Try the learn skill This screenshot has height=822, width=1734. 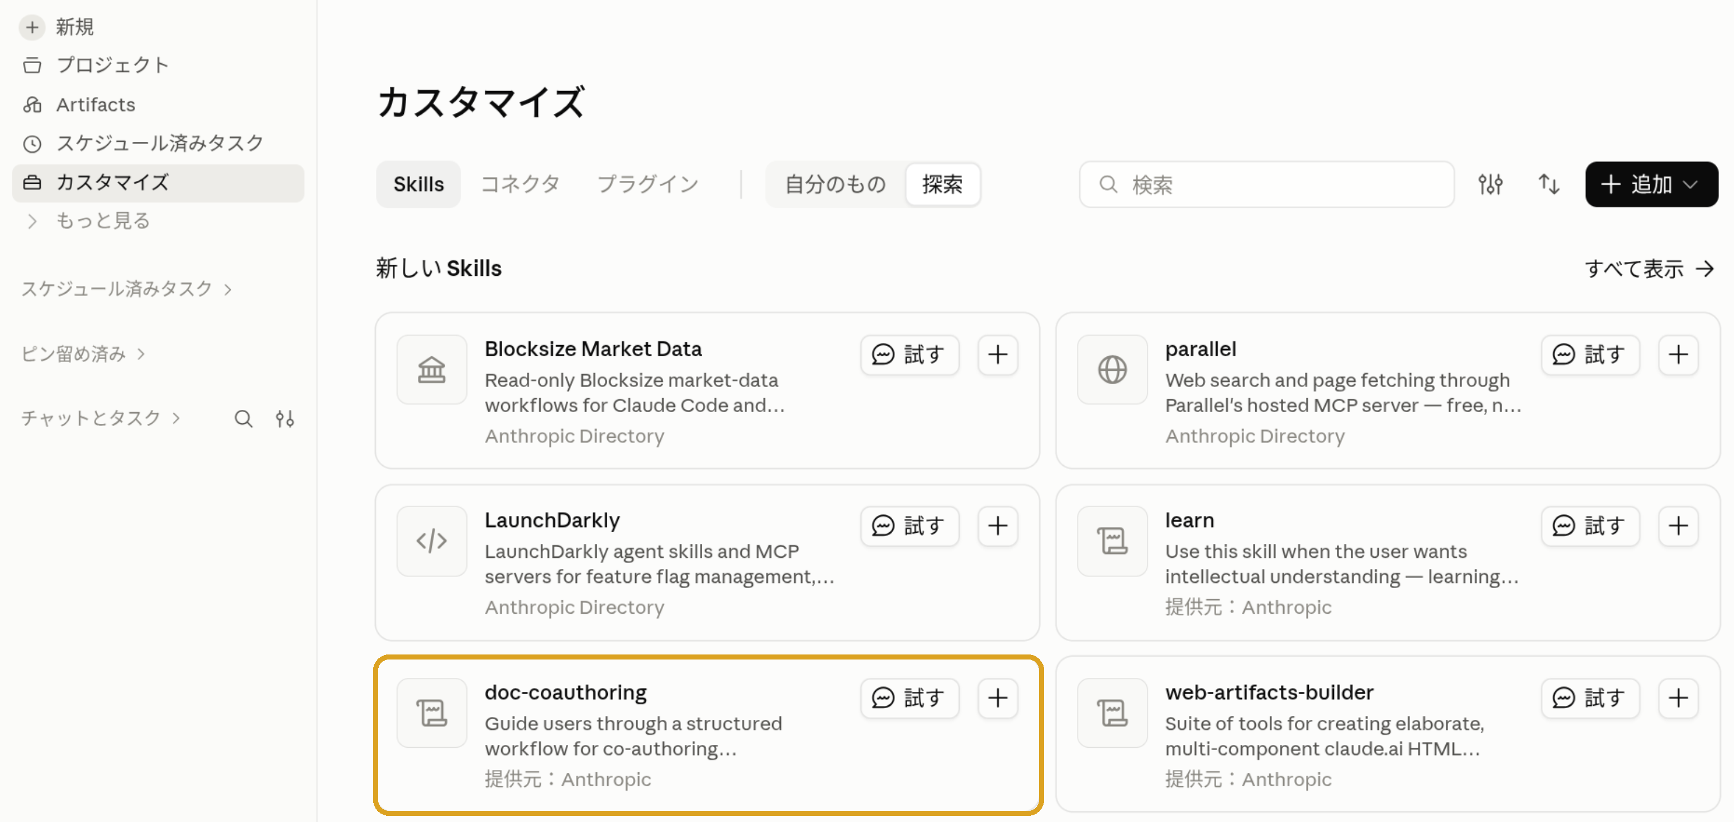point(1589,525)
